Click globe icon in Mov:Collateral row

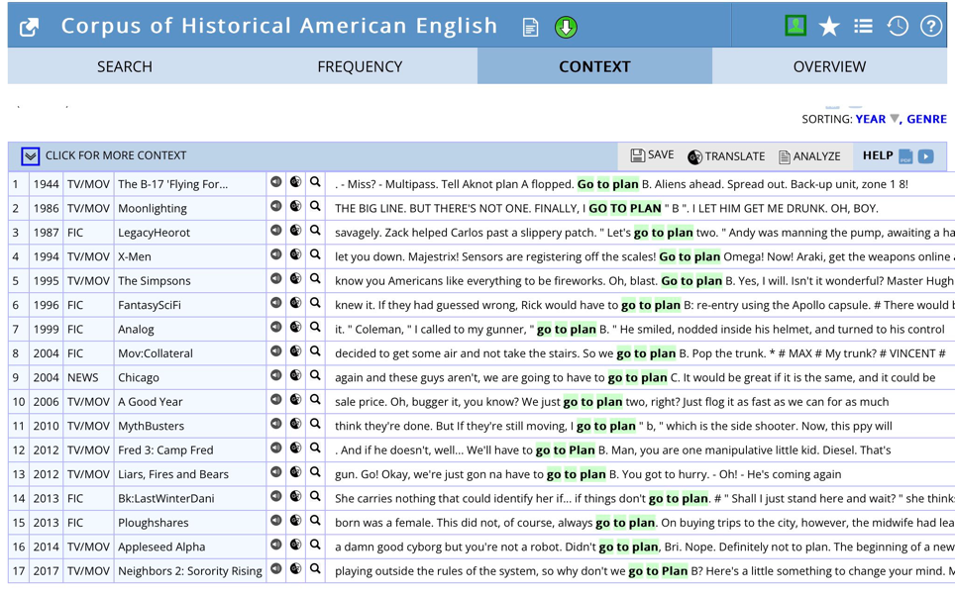(295, 350)
